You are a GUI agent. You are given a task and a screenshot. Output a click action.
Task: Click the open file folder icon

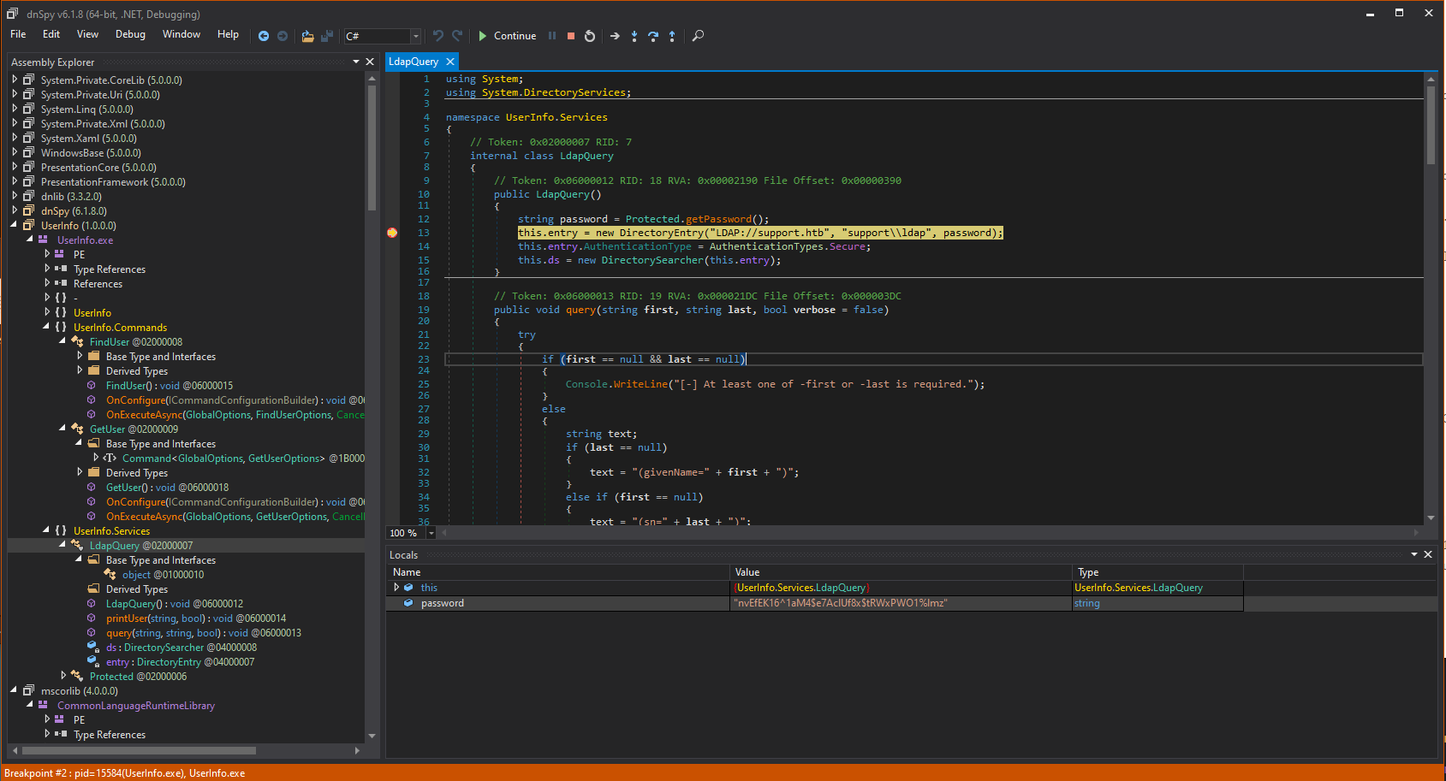coord(307,36)
